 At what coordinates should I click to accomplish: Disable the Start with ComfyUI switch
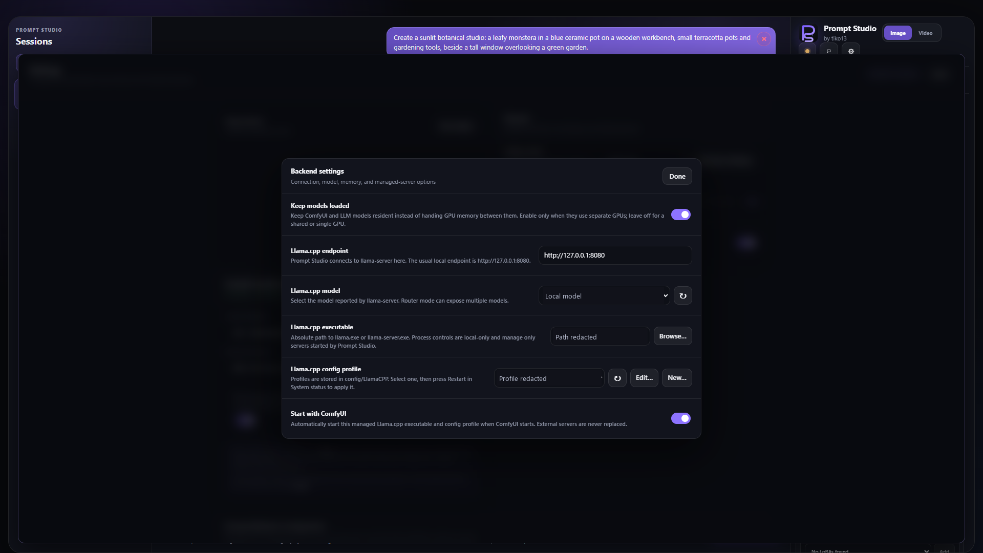pyautogui.click(x=681, y=418)
